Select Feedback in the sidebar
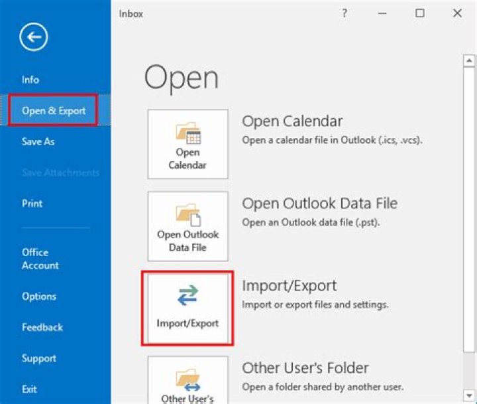 [42, 327]
